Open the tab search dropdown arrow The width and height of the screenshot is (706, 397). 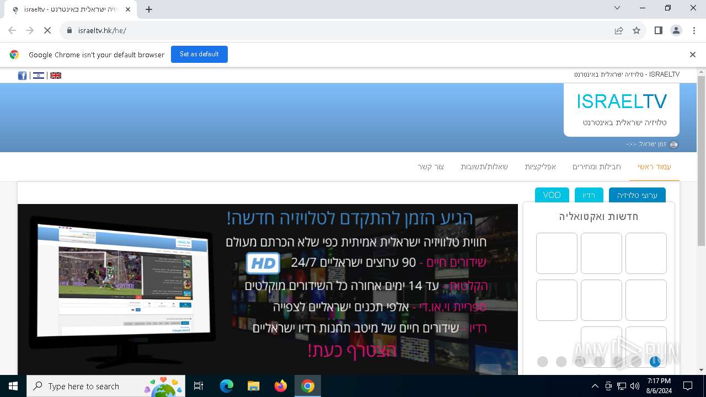(617, 8)
